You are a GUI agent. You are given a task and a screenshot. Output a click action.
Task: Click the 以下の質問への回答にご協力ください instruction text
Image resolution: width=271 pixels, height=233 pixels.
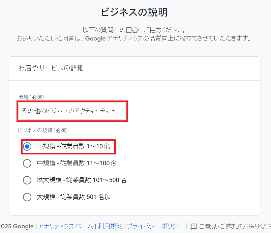click(x=134, y=30)
